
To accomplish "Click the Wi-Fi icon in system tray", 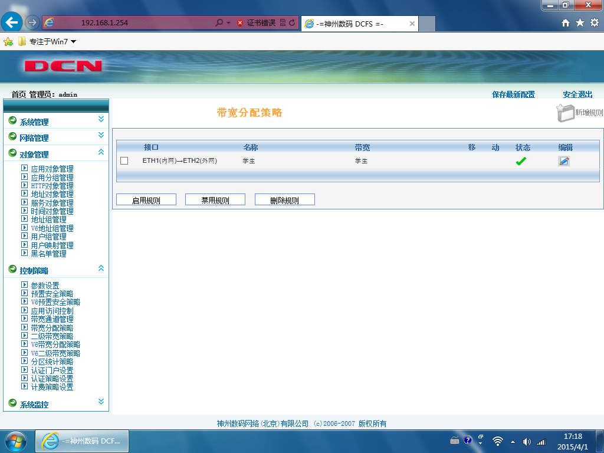I will (498, 441).
